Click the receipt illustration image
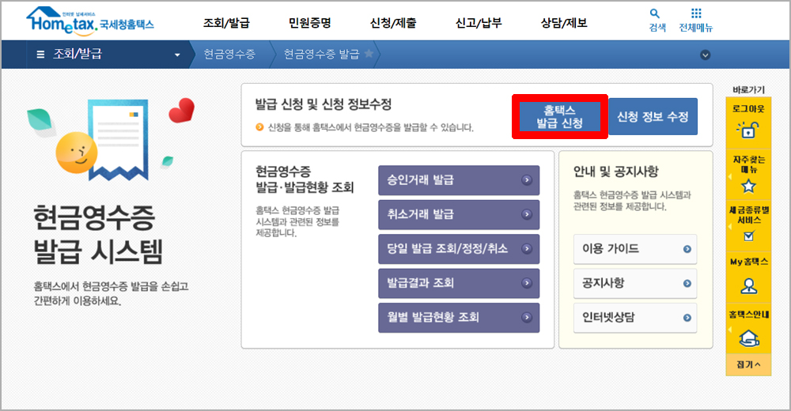The width and height of the screenshot is (791, 411). click(x=118, y=140)
